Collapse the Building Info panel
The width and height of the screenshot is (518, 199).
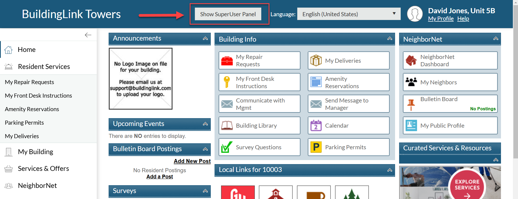pyautogui.click(x=390, y=38)
